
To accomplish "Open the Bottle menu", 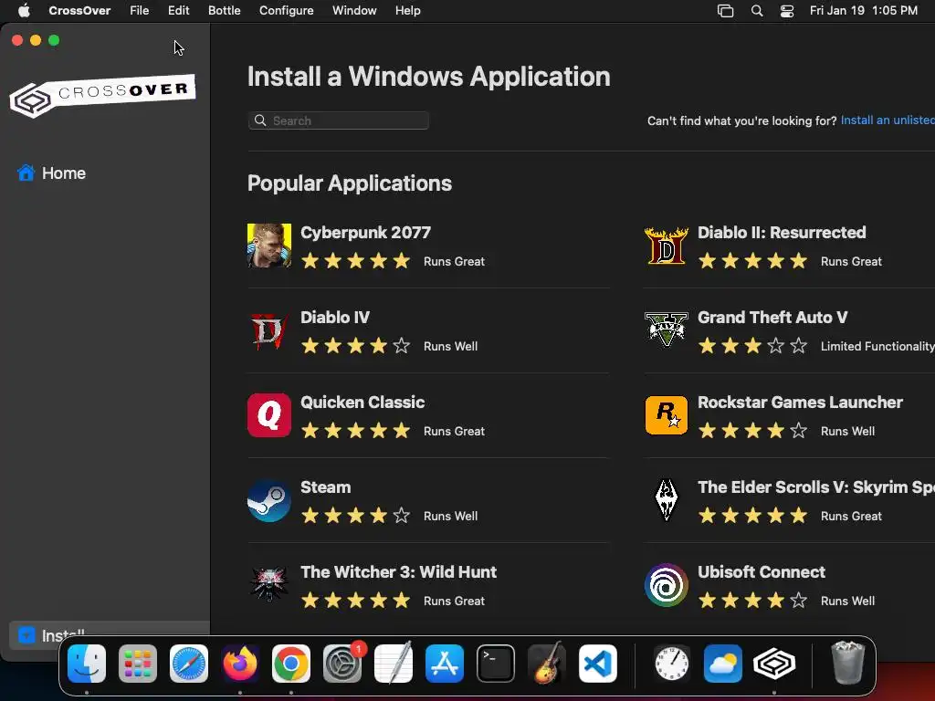I will pyautogui.click(x=225, y=11).
